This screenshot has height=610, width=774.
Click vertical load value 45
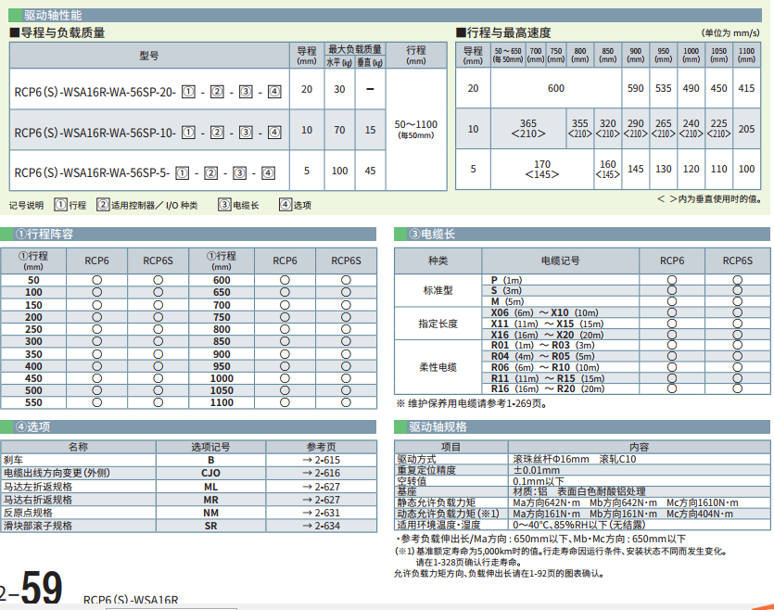pyautogui.click(x=370, y=171)
